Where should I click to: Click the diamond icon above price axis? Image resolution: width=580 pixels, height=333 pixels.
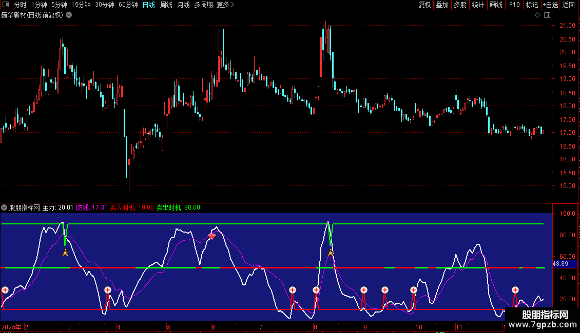537,15
